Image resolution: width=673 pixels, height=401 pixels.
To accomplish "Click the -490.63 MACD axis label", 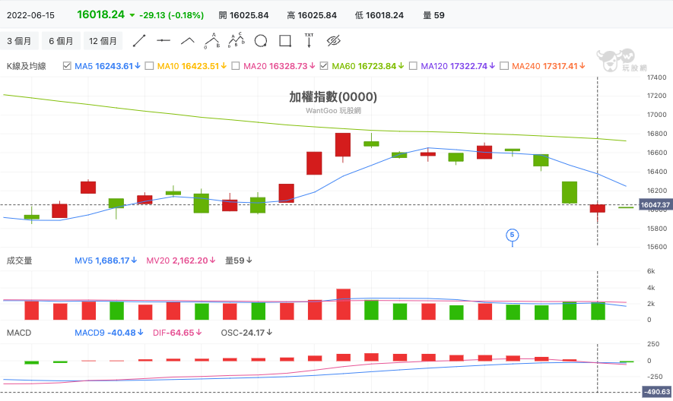I will (x=657, y=392).
